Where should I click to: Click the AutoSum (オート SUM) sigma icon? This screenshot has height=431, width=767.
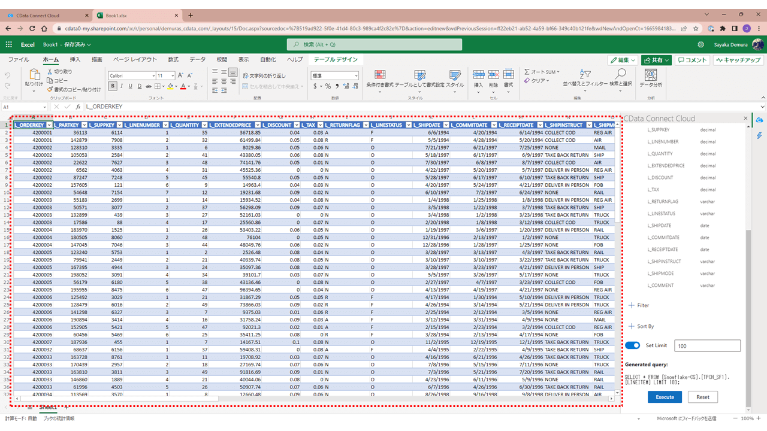click(x=527, y=72)
